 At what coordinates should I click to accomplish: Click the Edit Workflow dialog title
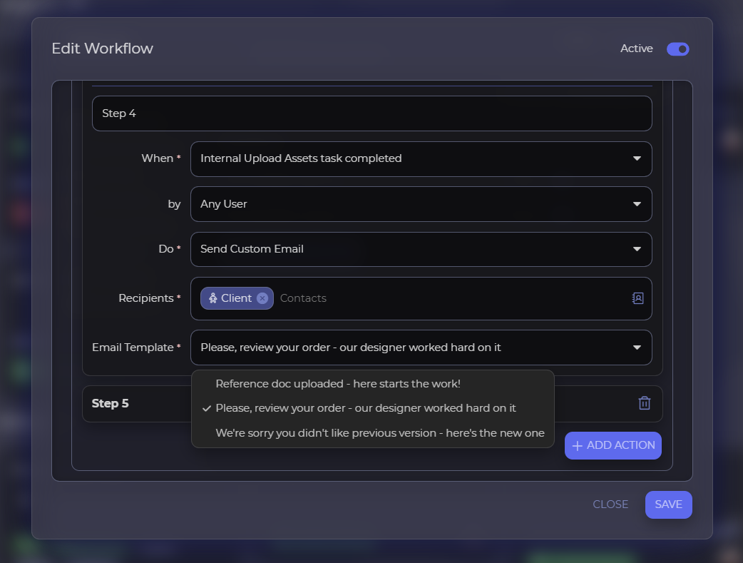pyautogui.click(x=102, y=49)
